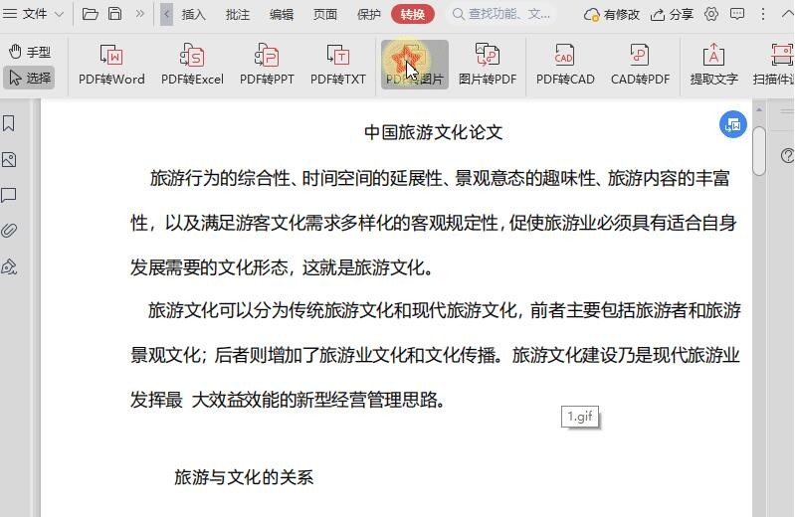Expand the quick toolbar overflow arrows

coord(140,14)
